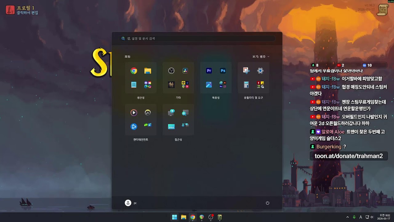This screenshot has width=394, height=222.
Task: Launch Notepad from the 생산성 group
Action: (x=134, y=85)
